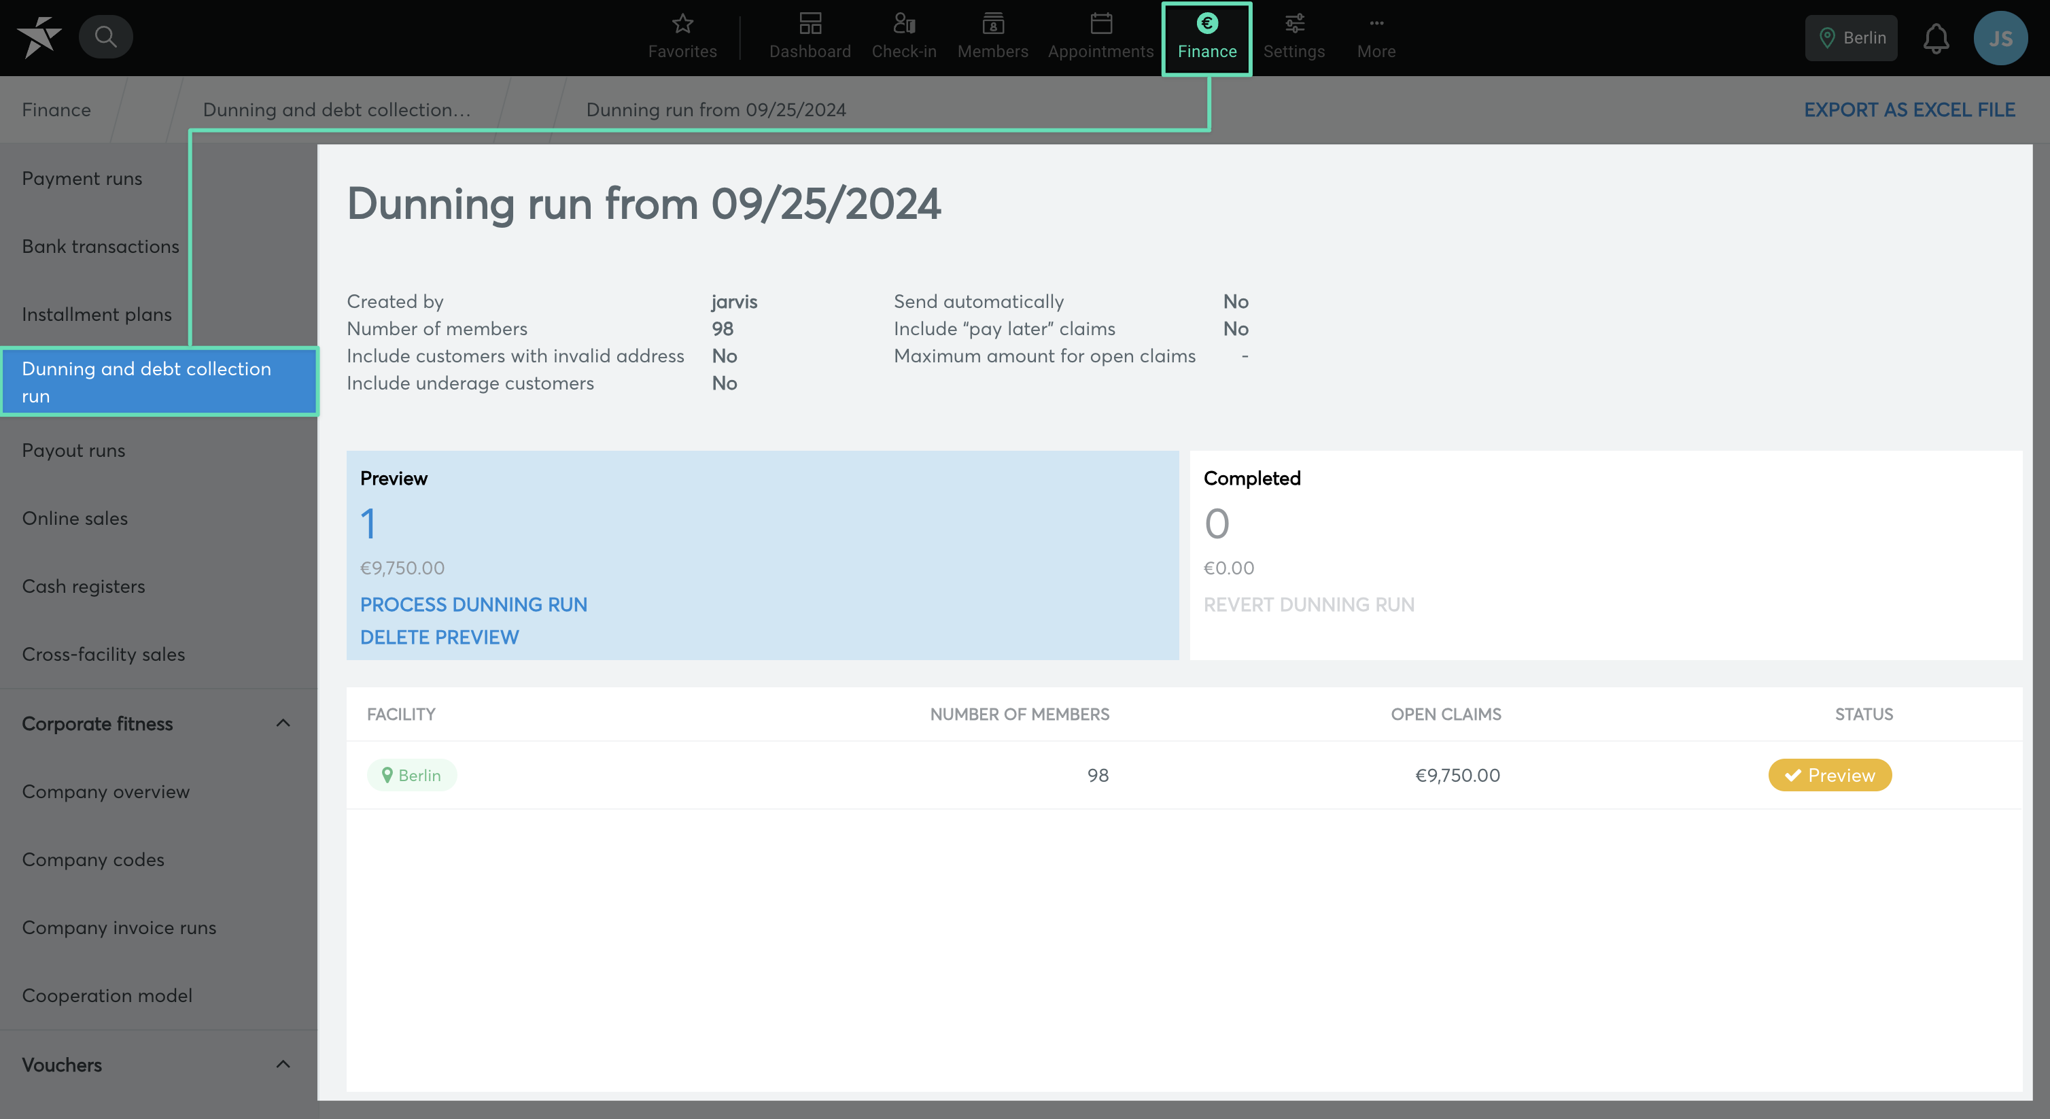Click the Status column header

[x=1864, y=715]
